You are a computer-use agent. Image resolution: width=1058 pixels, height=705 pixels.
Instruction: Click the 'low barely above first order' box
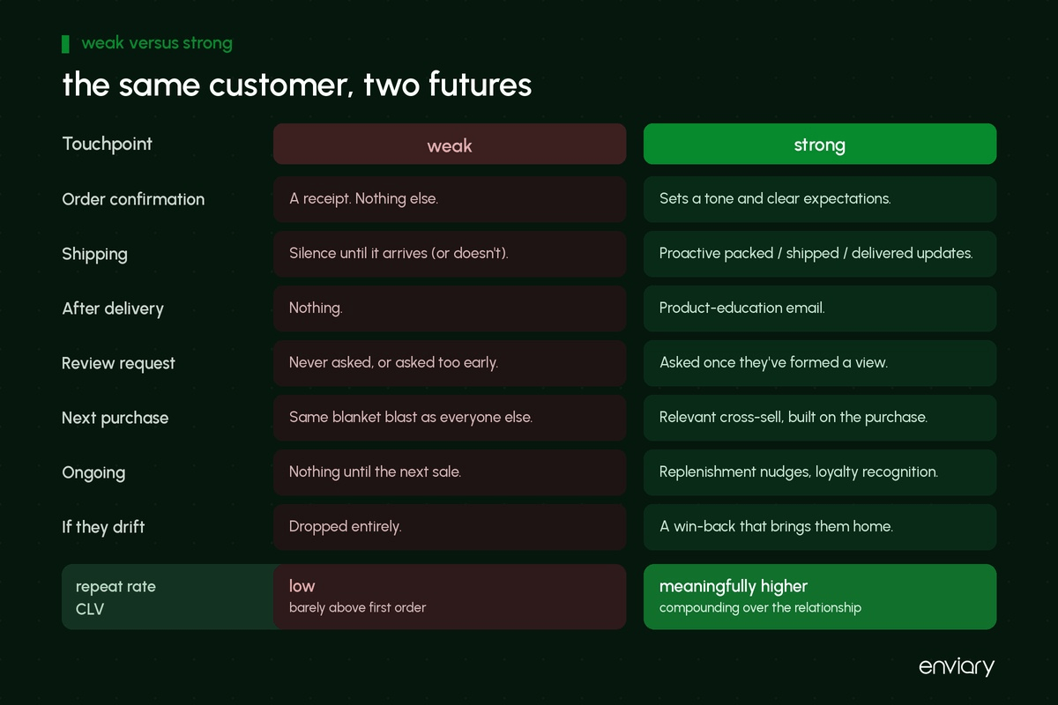(x=450, y=597)
